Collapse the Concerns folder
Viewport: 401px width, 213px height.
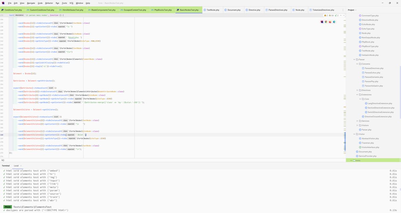pos(357,64)
